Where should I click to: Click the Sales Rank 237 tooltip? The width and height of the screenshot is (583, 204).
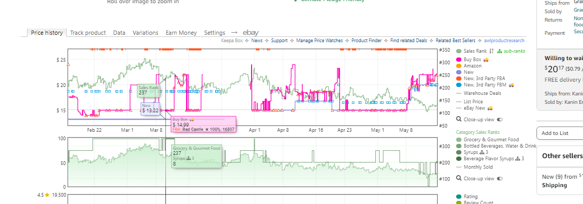[x=149, y=91]
